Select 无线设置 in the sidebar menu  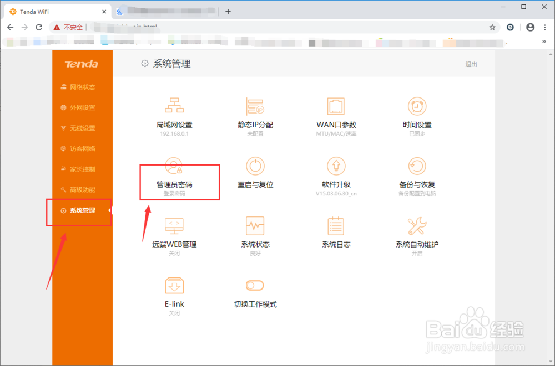[78, 128]
